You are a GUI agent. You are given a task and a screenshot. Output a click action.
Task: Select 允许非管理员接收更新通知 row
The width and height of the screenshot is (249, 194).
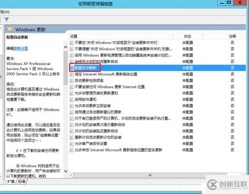coord(157,93)
